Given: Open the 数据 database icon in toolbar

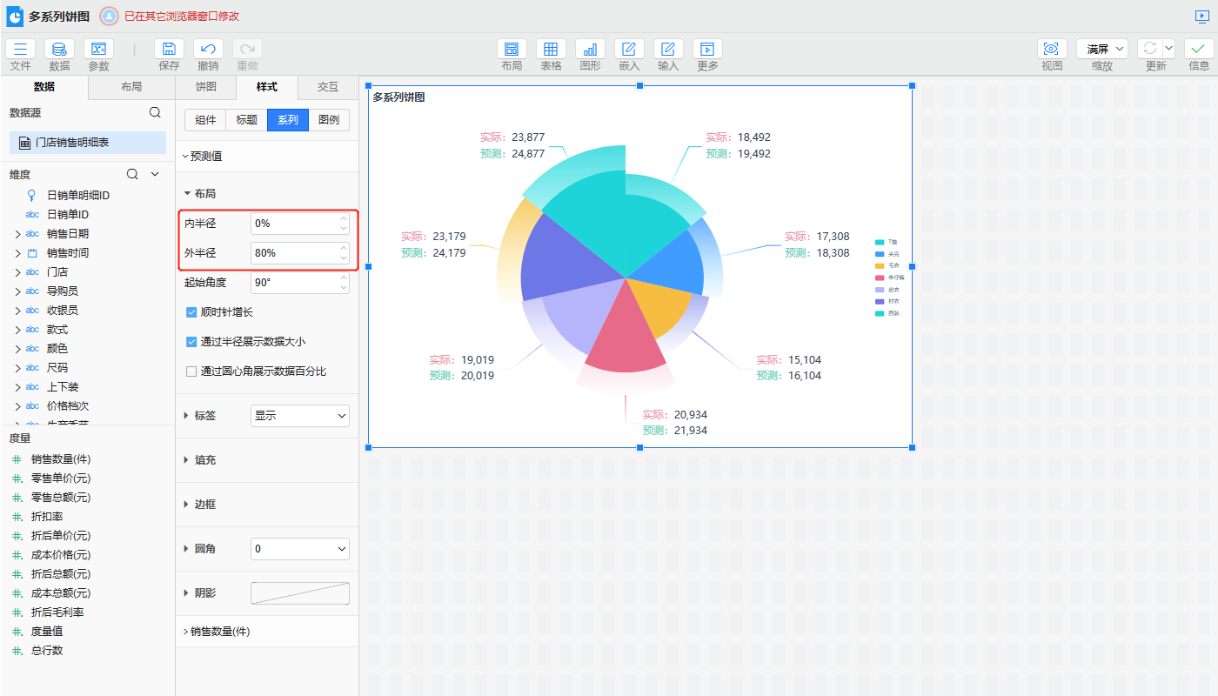Looking at the screenshot, I should pos(59,50).
